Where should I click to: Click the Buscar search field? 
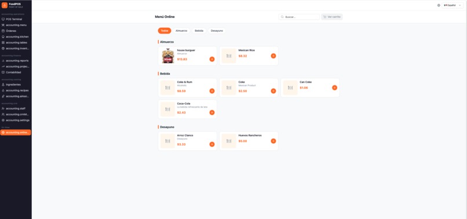click(x=299, y=17)
